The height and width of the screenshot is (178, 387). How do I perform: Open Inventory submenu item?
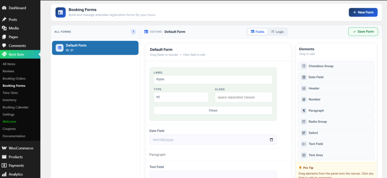tap(9, 100)
